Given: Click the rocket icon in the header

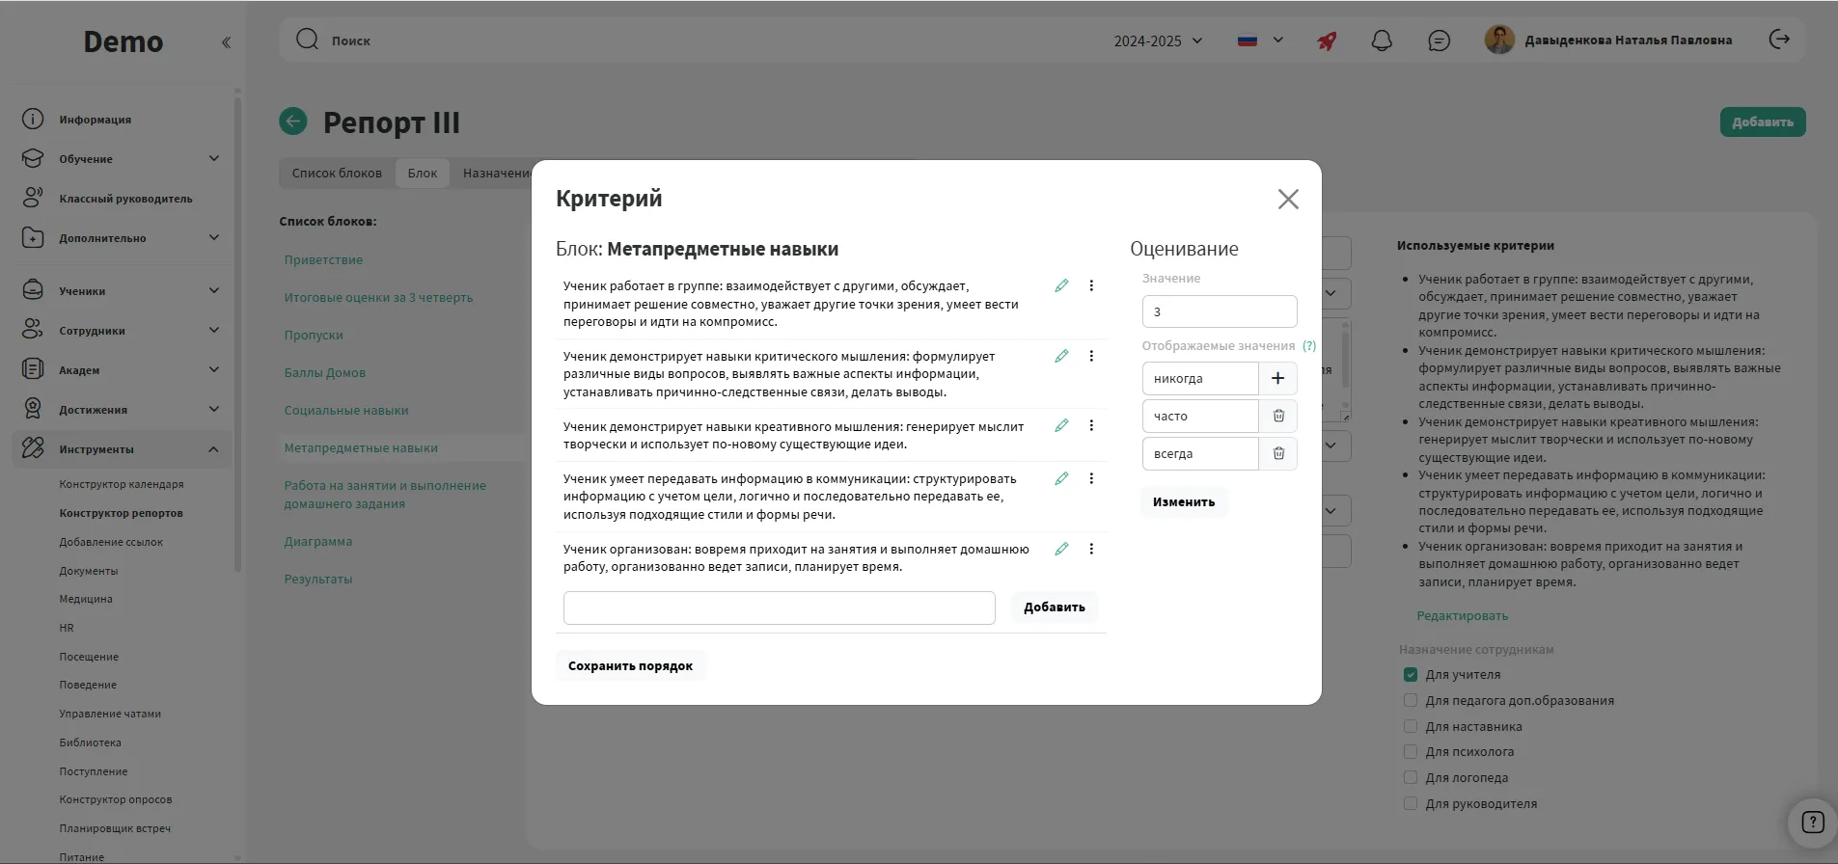Looking at the screenshot, I should point(1328,40).
